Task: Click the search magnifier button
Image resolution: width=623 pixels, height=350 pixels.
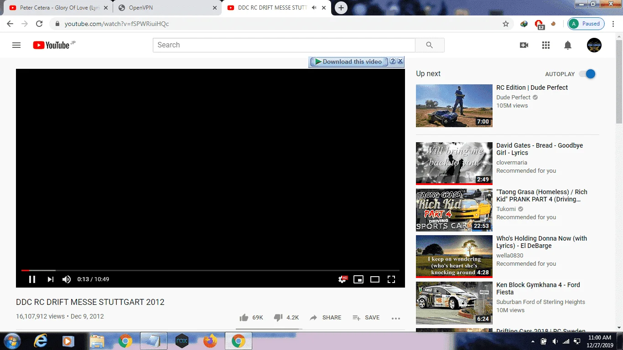Action: pos(430,45)
